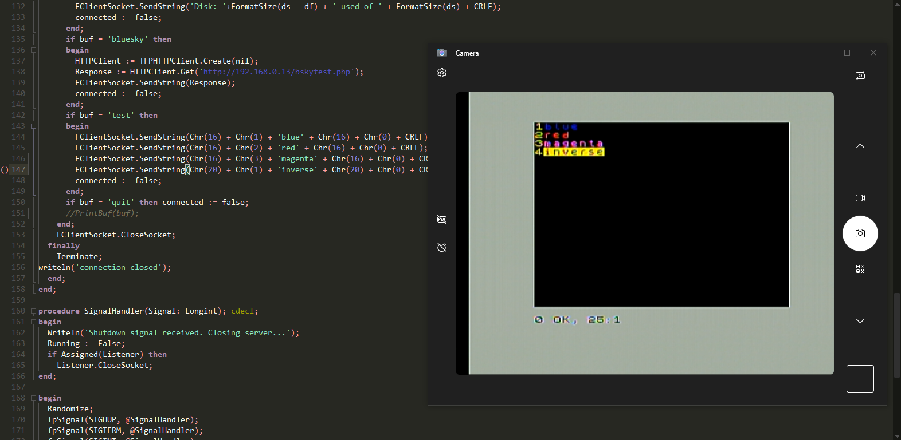Collapse the main begin block at line 168
This screenshot has height=440, width=901.
(33, 398)
